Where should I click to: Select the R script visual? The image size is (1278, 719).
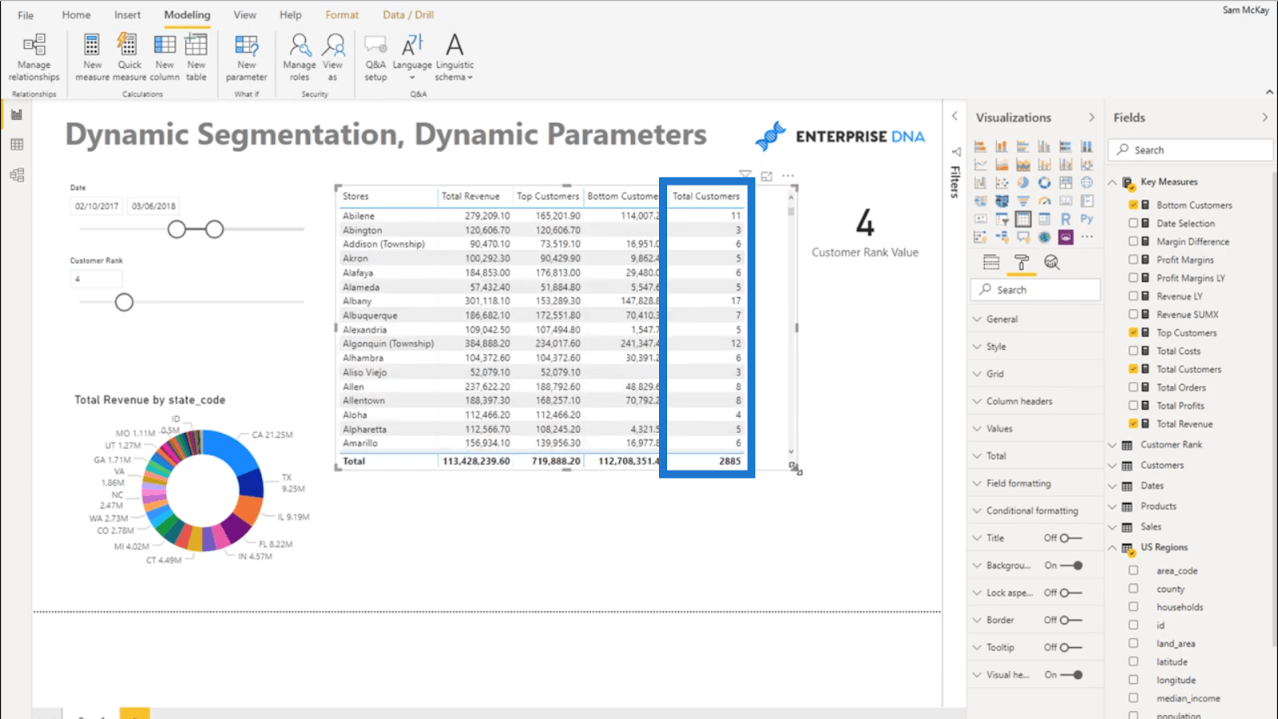1066,219
